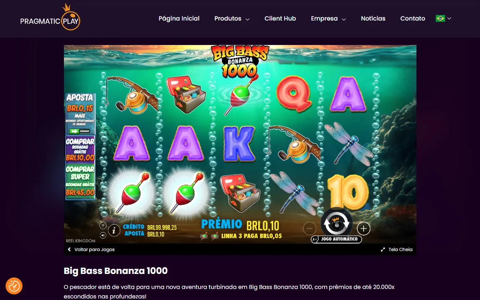Start Jogo Automático autoplay
This screenshot has width=480, height=300.
click(336, 239)
